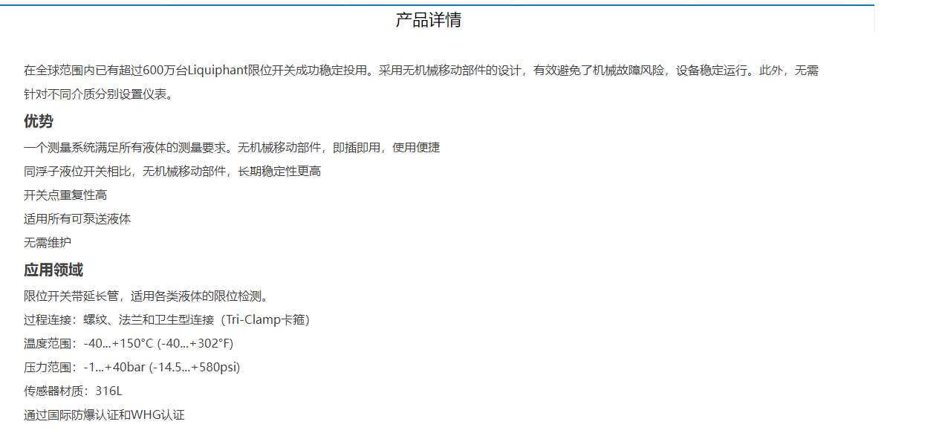This screenshot has height=433, width=948.
Task: Click the text 适用所有可泵送液体
Action: [77, 219]
